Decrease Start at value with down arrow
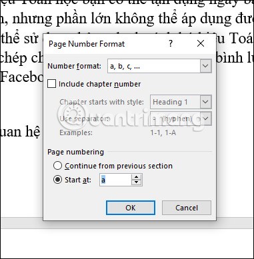 point(136,182)
